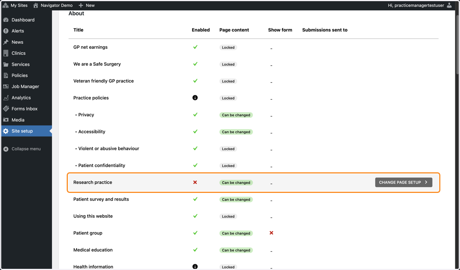Click the Clinics building icon
The image size is (460, 270).
pyautogui.click(x=6, y=53)
